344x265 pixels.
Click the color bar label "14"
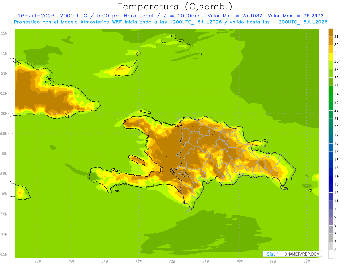point(336,176)
